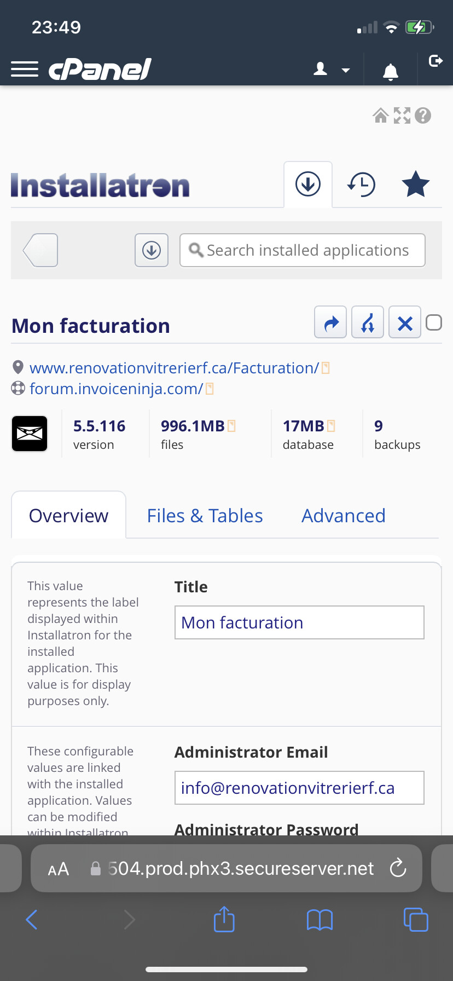Viewport: 453px width, 981px height.
Task: Open the backups history clock tab
Action: (362, 184)
